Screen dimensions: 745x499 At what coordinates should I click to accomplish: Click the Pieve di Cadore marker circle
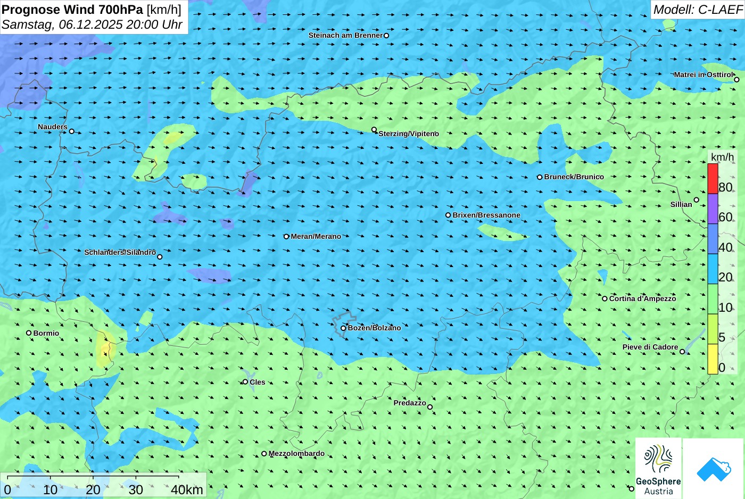(x=682, y=352)
